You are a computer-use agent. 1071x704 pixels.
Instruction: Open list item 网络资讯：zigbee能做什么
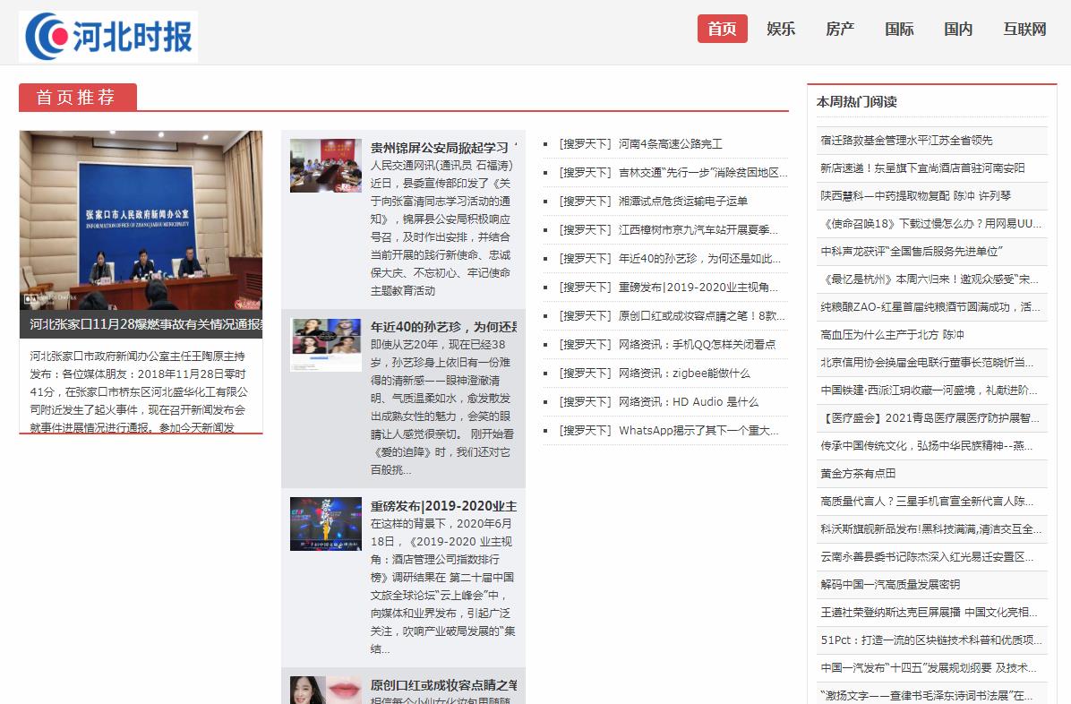click(x=684, y=373)
